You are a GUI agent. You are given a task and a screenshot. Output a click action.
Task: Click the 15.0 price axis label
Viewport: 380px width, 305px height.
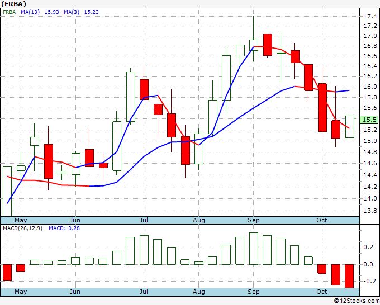click(370, 141)
